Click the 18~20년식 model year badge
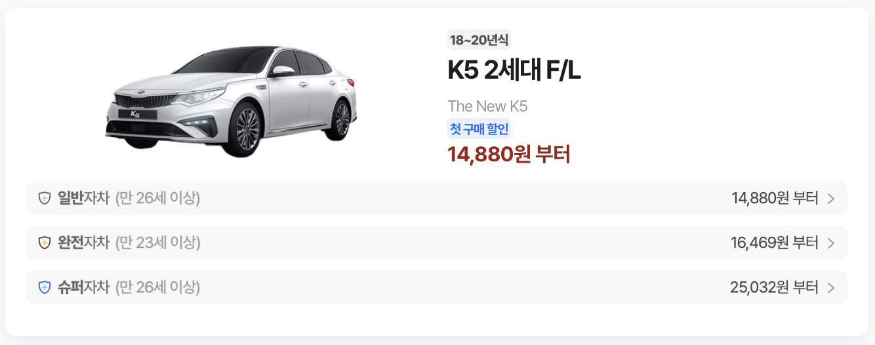The width and height of the screenshot is (875, 345). point(479,40)
